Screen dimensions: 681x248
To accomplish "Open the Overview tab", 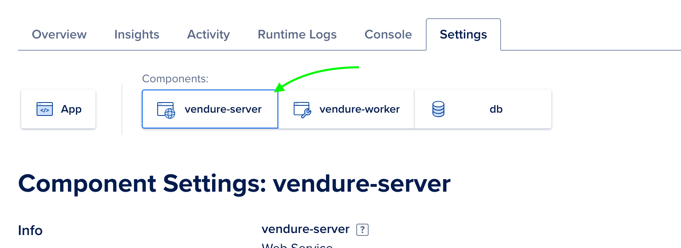I will click(x=59, y=34).
